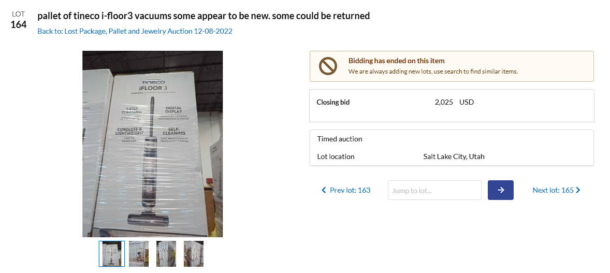Click the left chevron beside Prev lot
610x273 pixels.
pyautogui.click(x=324, y=190)
